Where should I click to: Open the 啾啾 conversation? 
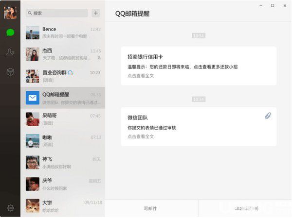coord(63,141)
